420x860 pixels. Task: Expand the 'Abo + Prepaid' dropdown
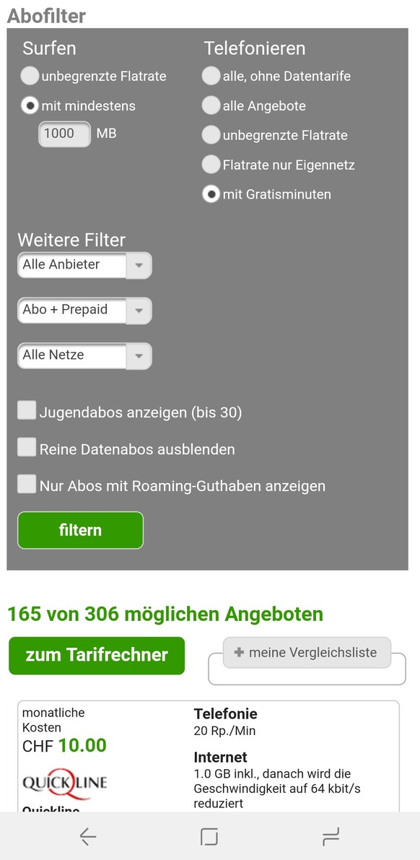tap(84, 311)
